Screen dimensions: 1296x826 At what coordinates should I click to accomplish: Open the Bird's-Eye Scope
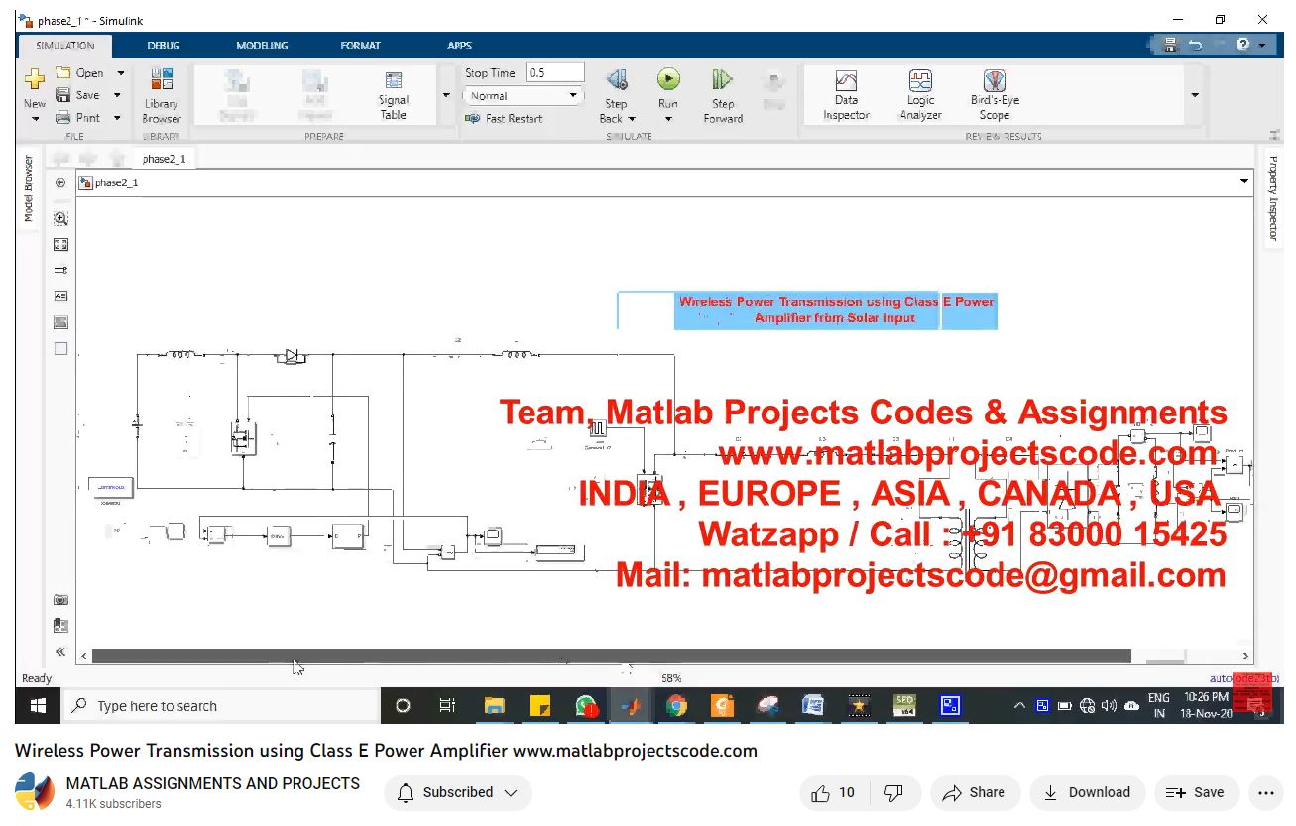pos(995,95)
